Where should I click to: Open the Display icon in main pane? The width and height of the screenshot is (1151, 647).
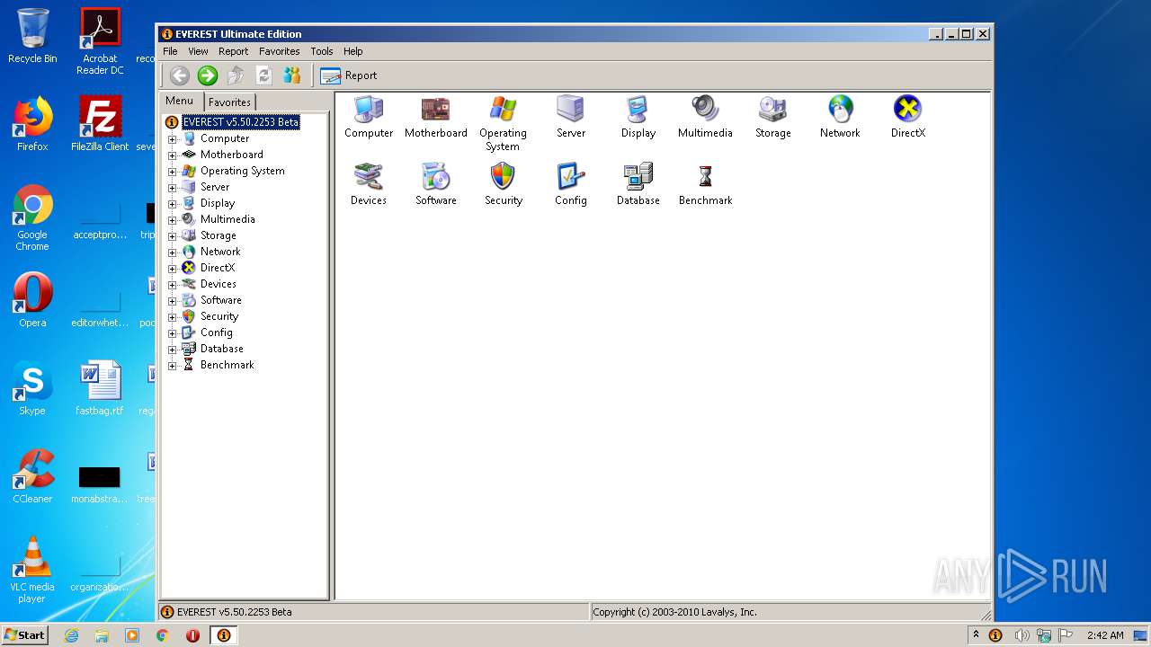pyautogui.click(x=638, y=110)
